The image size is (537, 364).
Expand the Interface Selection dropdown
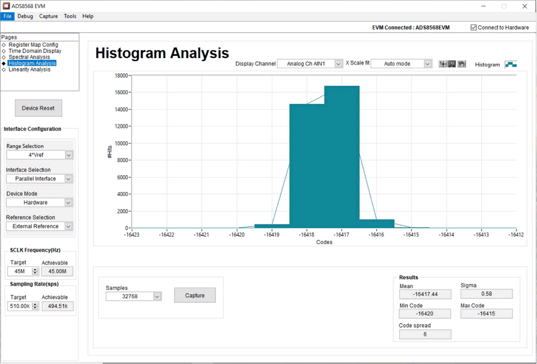69,179
